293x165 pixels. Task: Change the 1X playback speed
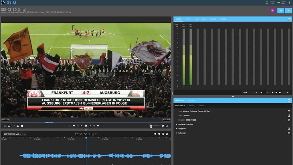tap(14, 126)
